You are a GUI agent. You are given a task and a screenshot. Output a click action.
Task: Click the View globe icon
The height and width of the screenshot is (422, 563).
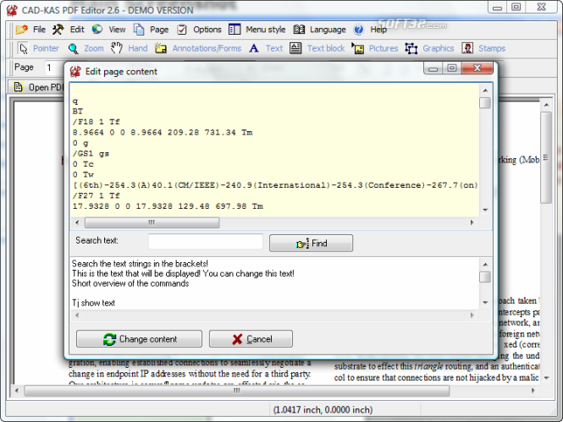(x=97, y=29)
